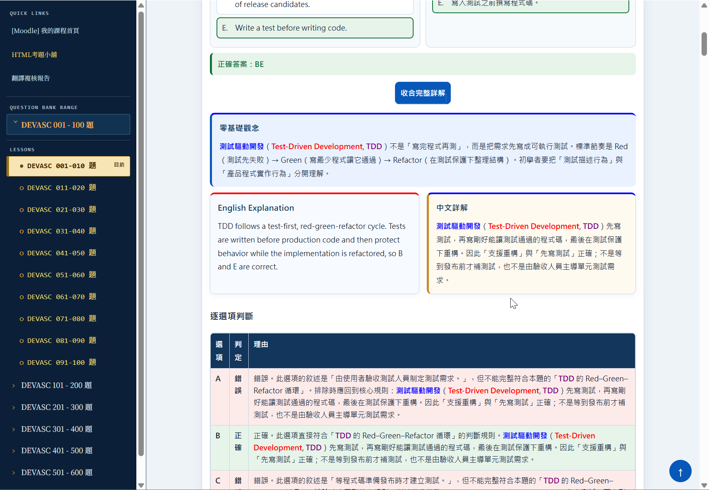This screenshot has height=490, width=709.
Task: Open the [Moodle] 我的課程首頁 quick link
Action: click(x=45, y=31)
